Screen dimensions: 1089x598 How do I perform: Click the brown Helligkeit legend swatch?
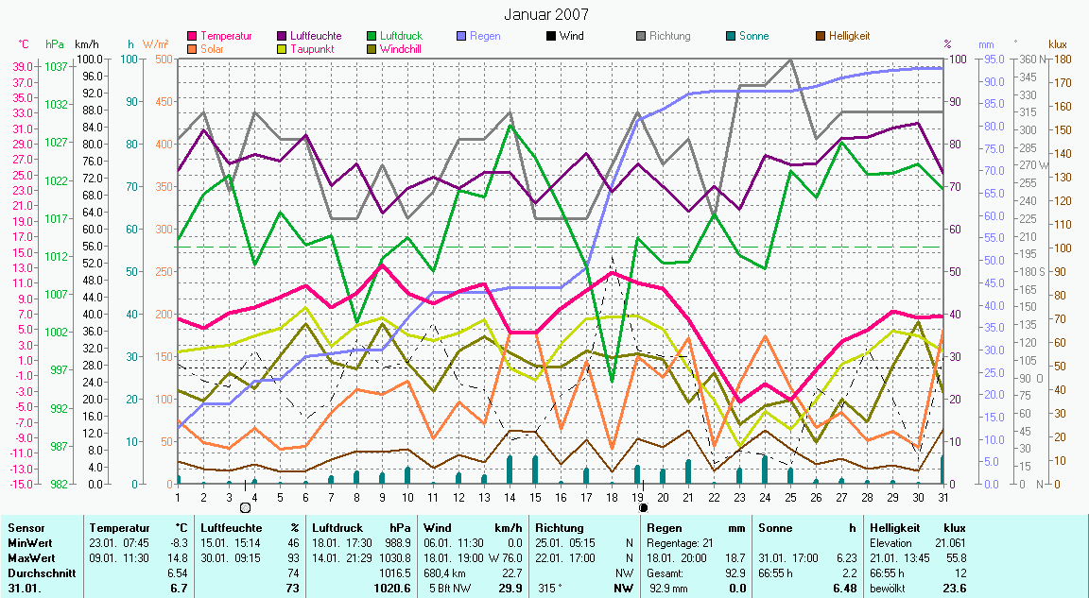coord(820,36)
